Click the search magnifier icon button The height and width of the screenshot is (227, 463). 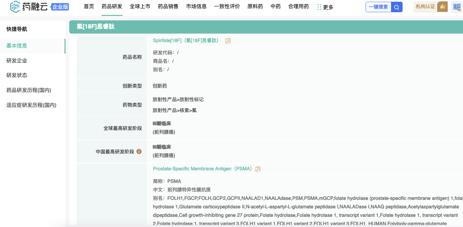tap(396, 7)
